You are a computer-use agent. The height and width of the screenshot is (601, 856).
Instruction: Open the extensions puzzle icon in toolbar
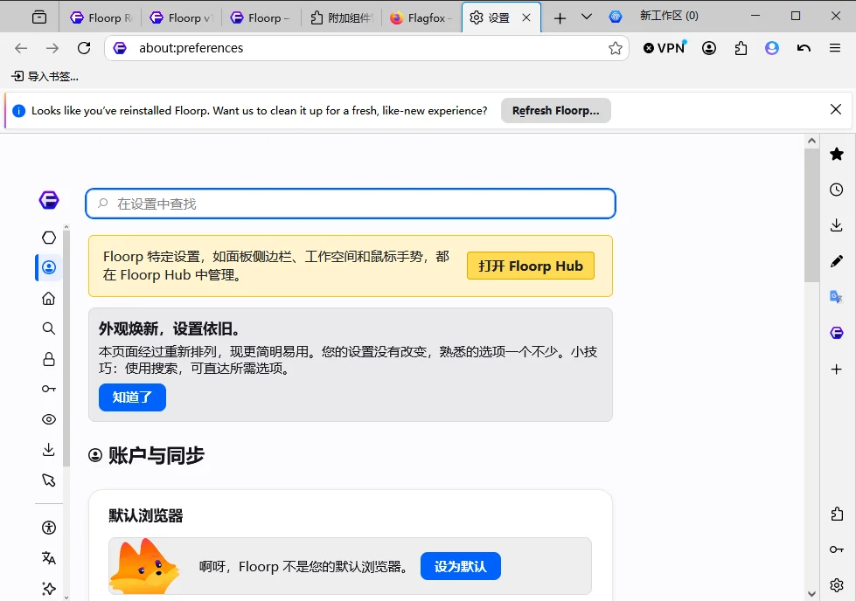741,48
